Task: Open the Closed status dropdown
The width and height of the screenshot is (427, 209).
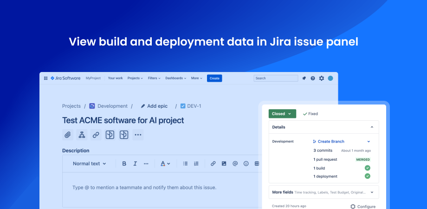Action: coord(282,114)
